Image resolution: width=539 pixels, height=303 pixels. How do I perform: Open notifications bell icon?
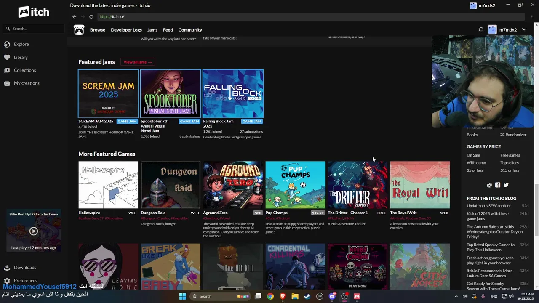pos(481,30)
